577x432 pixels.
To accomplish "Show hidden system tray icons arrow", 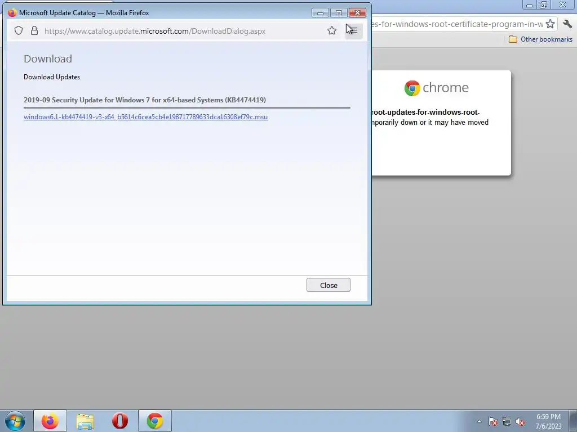I will (479, 421).
